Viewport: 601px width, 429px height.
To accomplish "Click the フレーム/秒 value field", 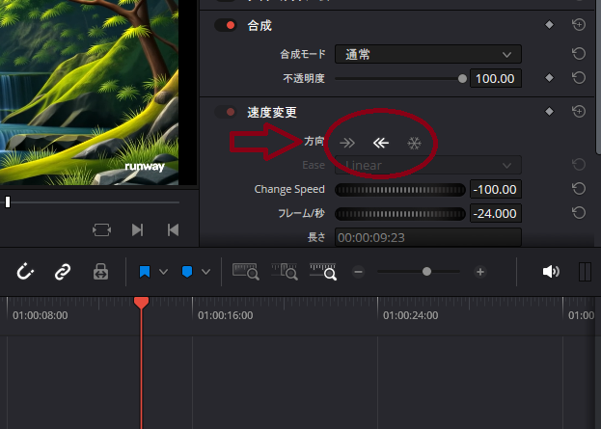I will 495,213.
